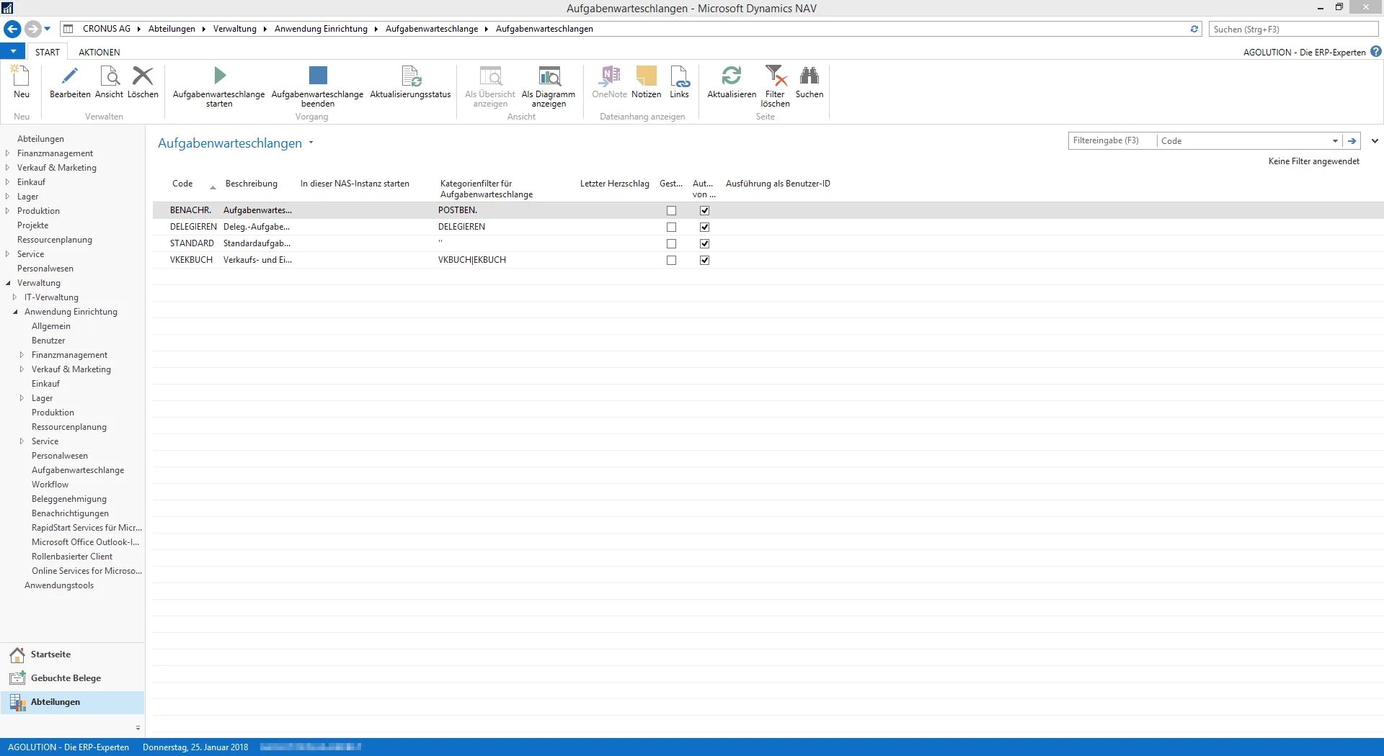
Task: Select Abteilungen in navigation pane
Action: (x=72, y=702)
